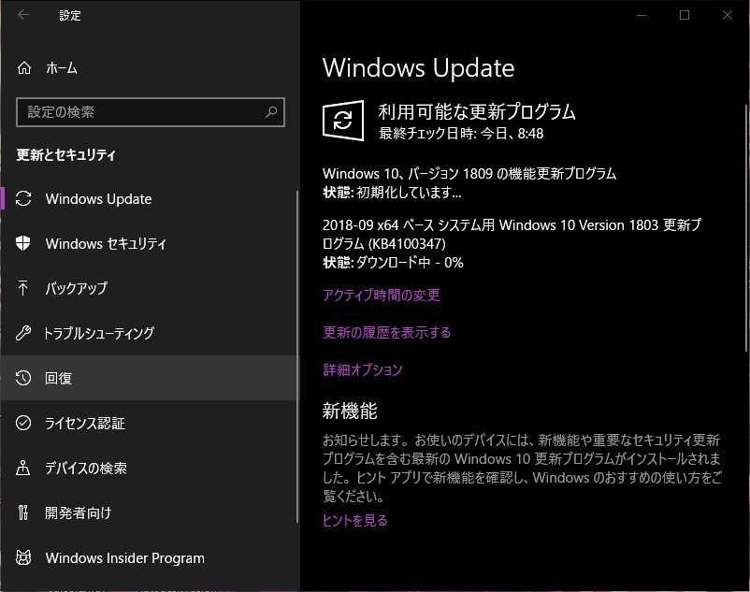Click the バージョン 1809 feature update entry
The height and width of the screenshot is (592, 750).
coord(469,173)
